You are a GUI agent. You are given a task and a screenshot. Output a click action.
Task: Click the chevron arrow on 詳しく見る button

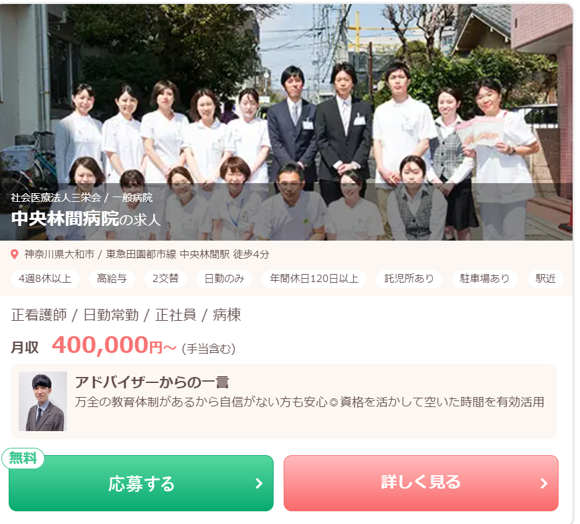544,483
